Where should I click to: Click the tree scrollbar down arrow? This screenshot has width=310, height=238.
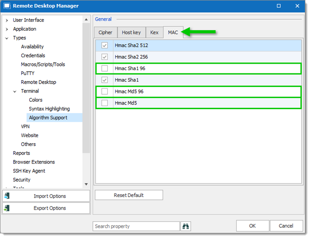[x=86, y=184]
